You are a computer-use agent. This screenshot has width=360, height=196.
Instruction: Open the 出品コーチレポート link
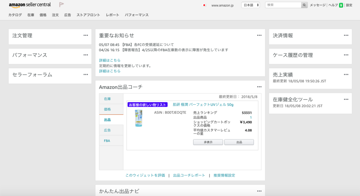[189, 175]
